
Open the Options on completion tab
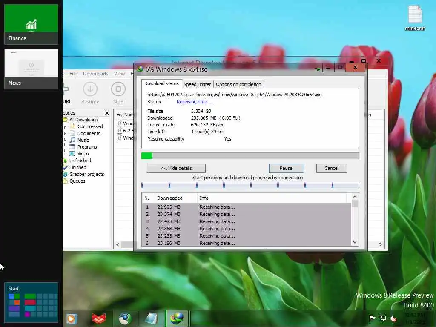(238, 84)
